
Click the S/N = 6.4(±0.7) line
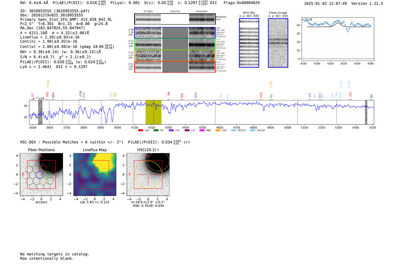click(x=56, y=57)
